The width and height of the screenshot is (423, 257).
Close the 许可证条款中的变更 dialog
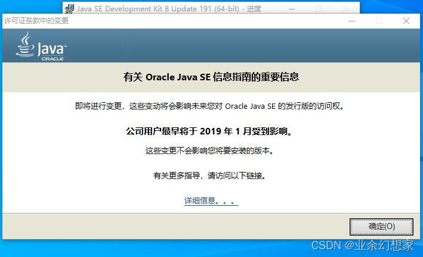[x=406, y=21]
